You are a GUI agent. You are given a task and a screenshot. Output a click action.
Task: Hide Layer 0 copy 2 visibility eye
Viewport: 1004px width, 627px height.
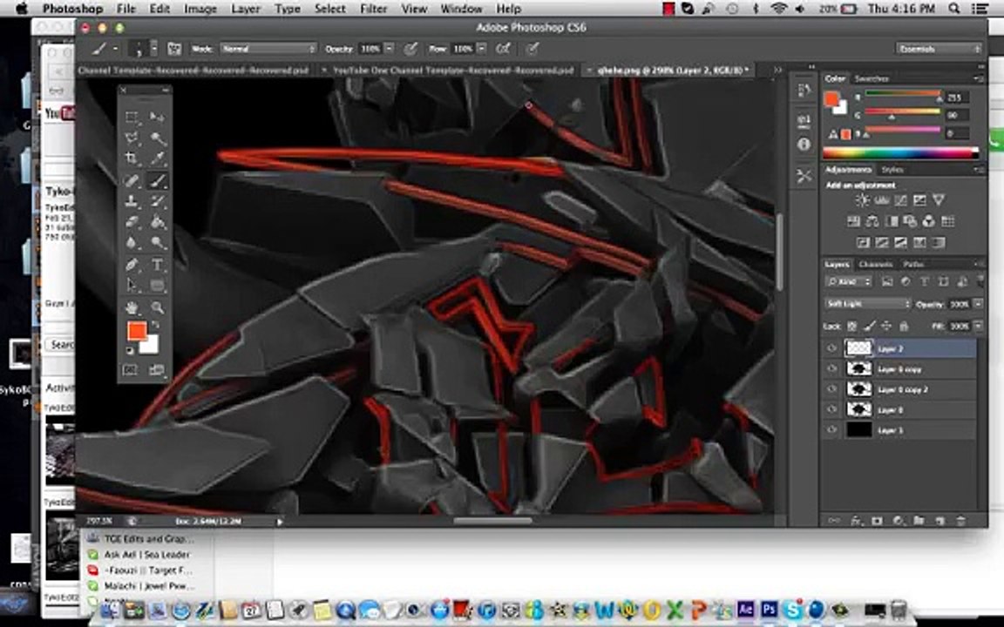pyautogui.click(x=831, y=389)
